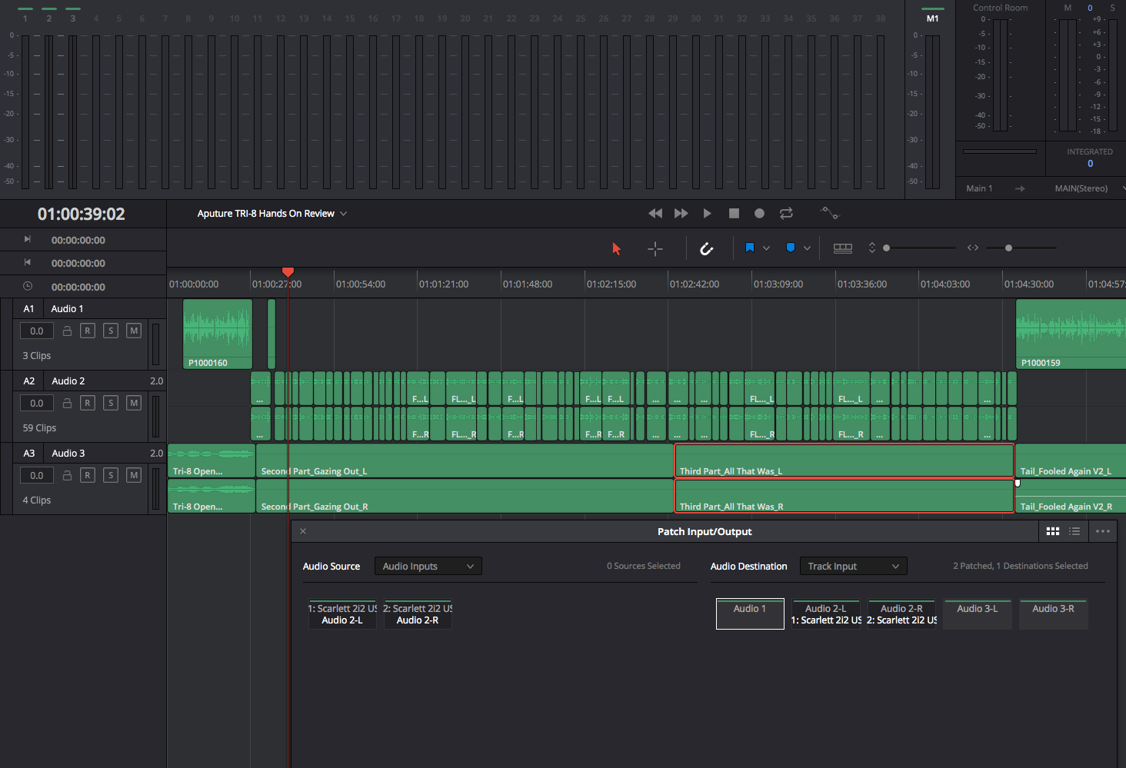The height and width of the screenshot is (768, 1126).
Task: Switch patch panel to list view
Action: 1074,531
